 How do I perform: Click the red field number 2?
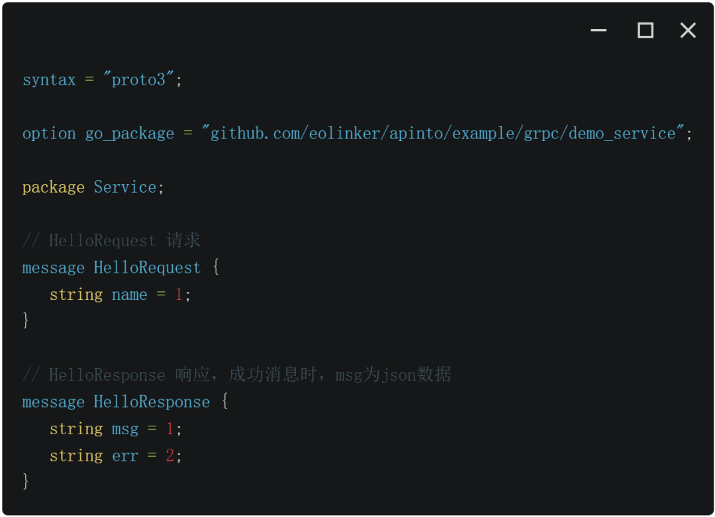[169, 455]
